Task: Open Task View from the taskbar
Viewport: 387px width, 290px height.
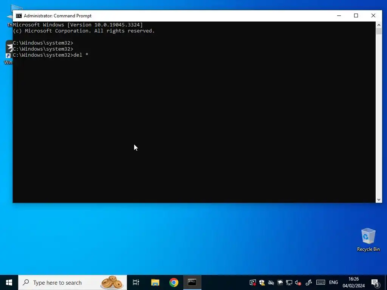Action: (136, 282)
